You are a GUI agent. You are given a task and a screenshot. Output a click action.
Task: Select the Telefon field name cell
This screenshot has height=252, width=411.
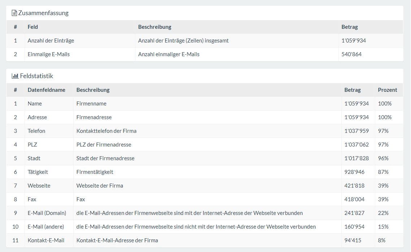(x=36, y=131)
